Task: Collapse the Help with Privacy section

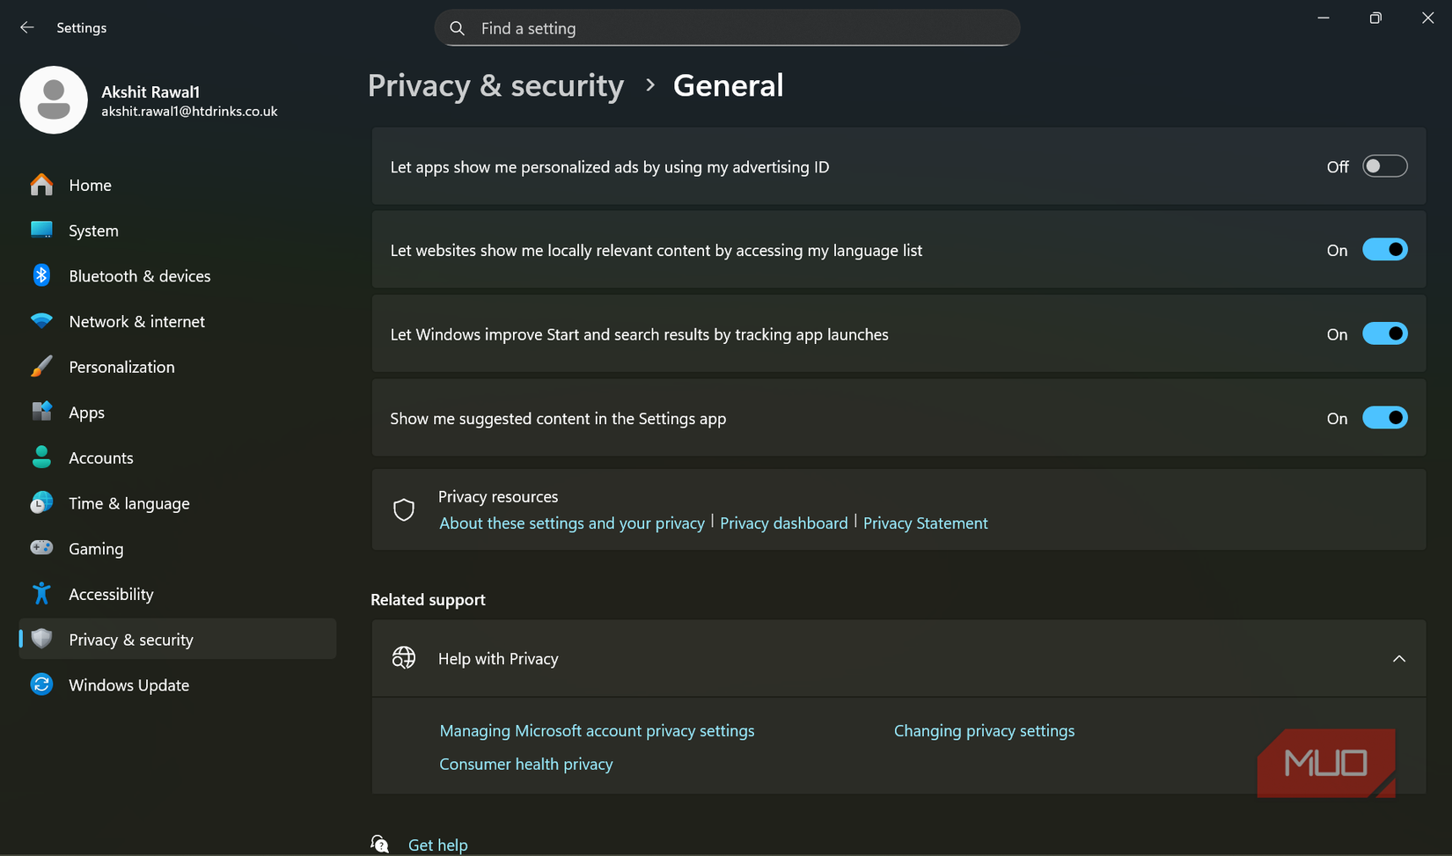Action: point(1398,658)
